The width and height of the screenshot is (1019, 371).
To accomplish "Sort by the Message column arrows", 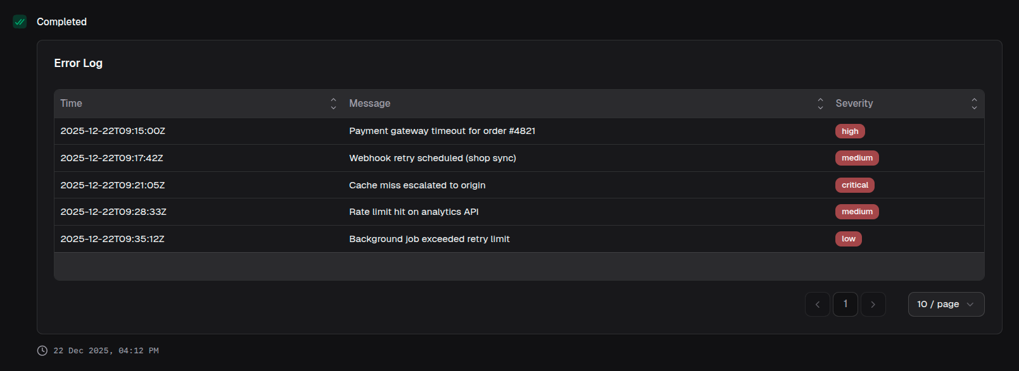I will coord(820,104).
